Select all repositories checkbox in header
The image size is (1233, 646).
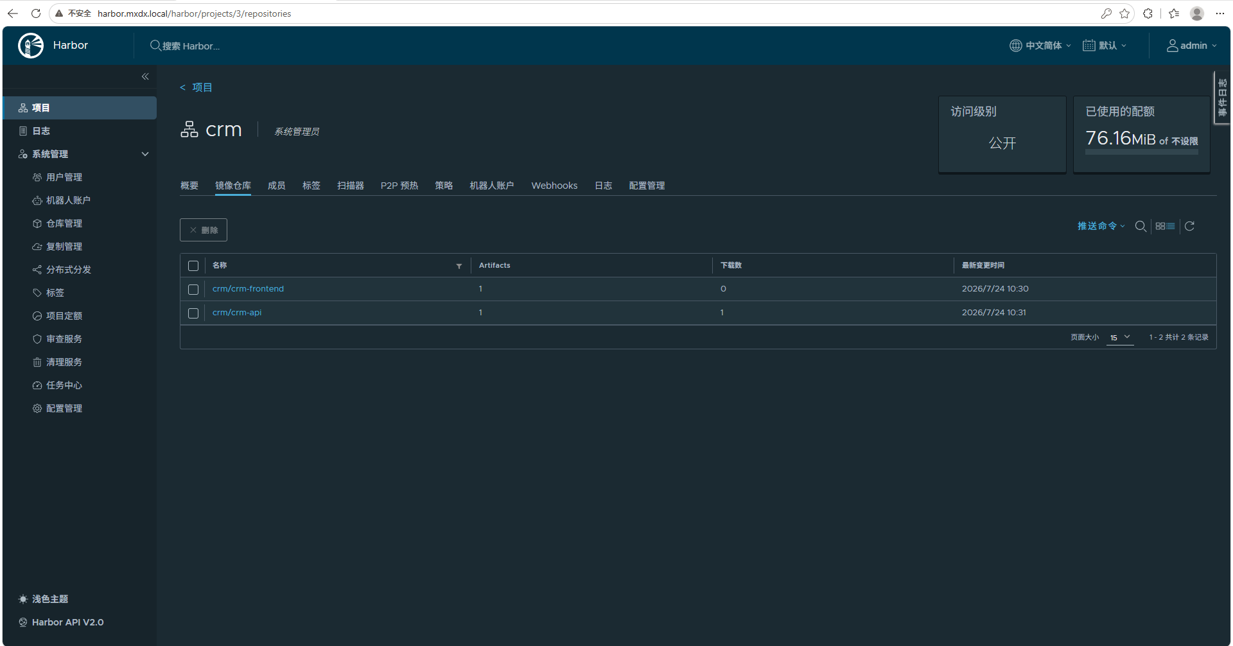(193, 266)
